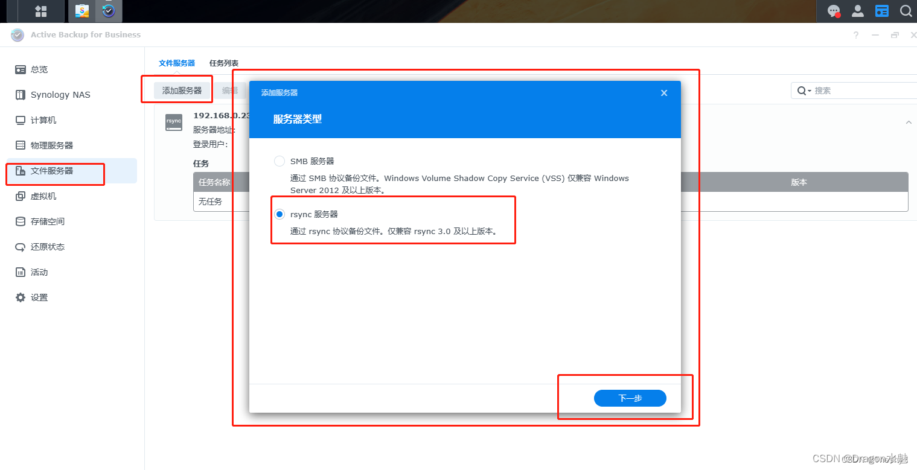The image size is (917, 470).
Task: Open the DSM main menu grid
Action: [41, 10]
